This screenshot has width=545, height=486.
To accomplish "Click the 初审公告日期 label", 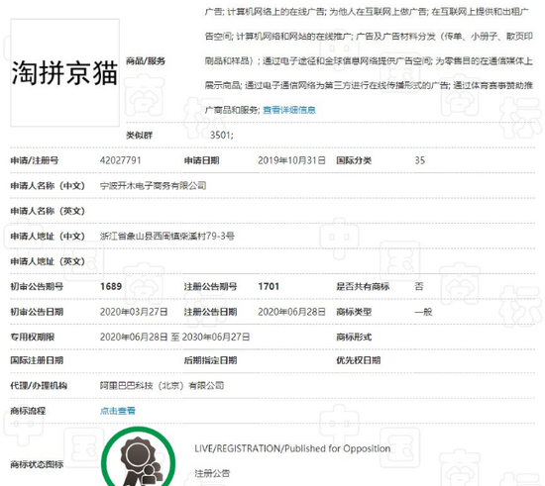I will pyautogui.click(x=37, y=312).
